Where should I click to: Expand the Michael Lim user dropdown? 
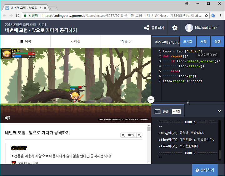click(x=217, y=28)
